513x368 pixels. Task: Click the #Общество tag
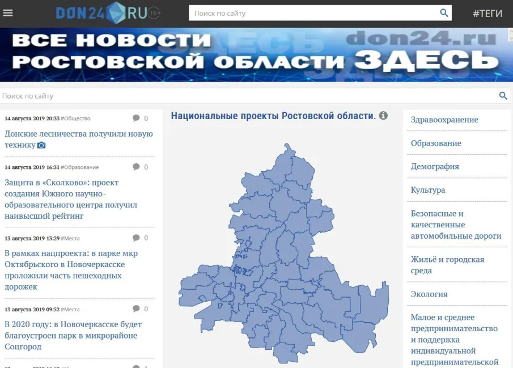click(x=75, y=119)
